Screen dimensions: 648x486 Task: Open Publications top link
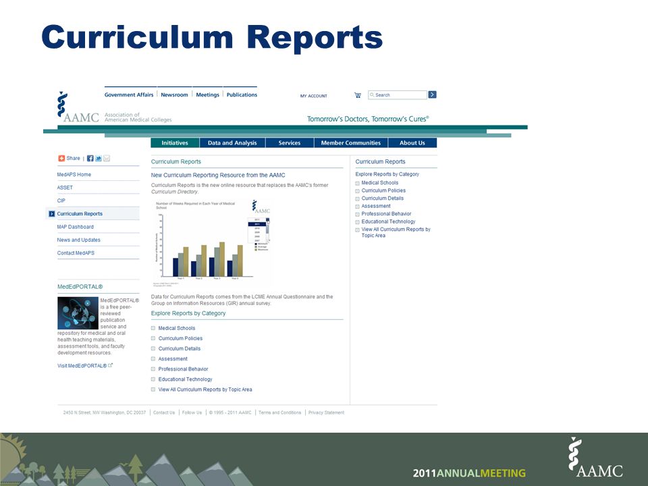click(242, 94)
